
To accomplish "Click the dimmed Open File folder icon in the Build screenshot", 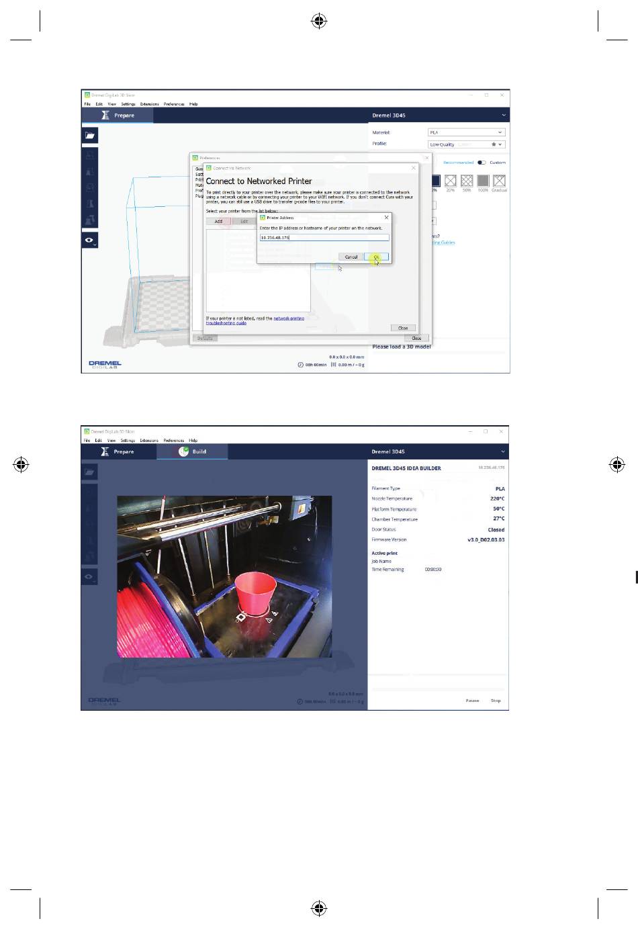I will point(90,472).
